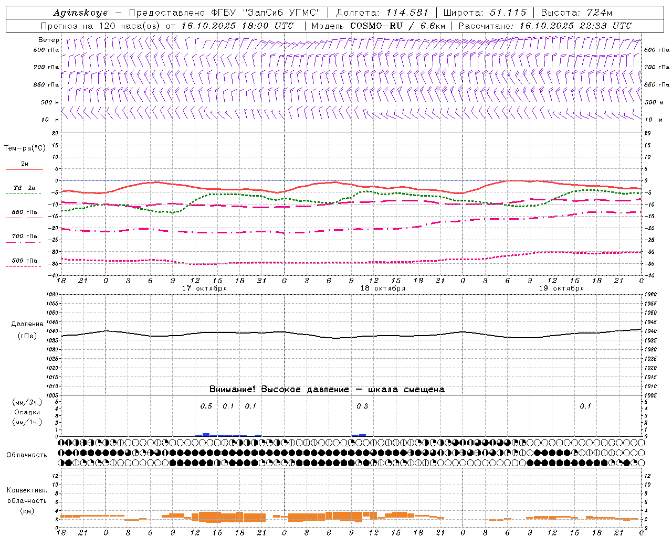This screenshot has height=537, width=672.
Task: Click the 'Тем-ра(°C)' temperature panel label
Action: (x=25, y=148)
